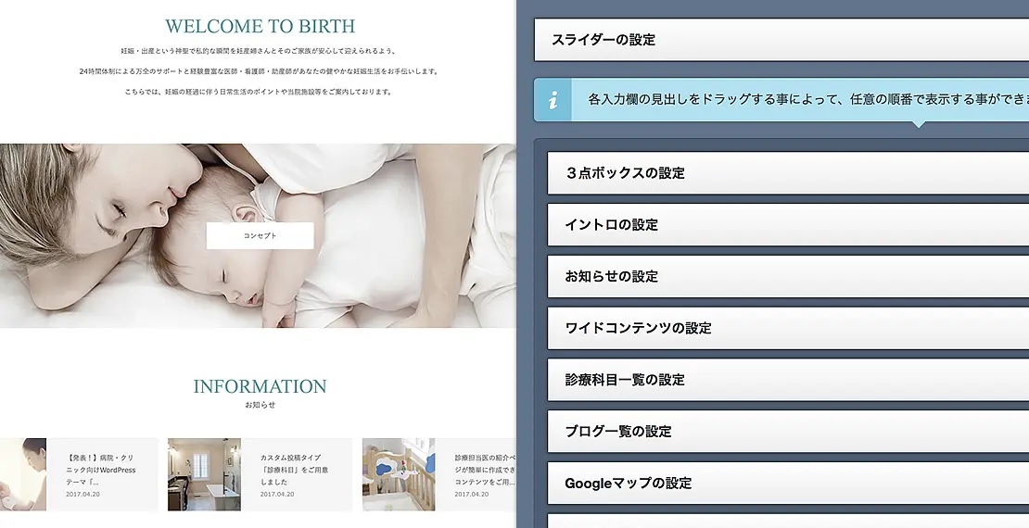Click the INFORMATION section heading
The image size is (1029, 528).
point(260,386)
